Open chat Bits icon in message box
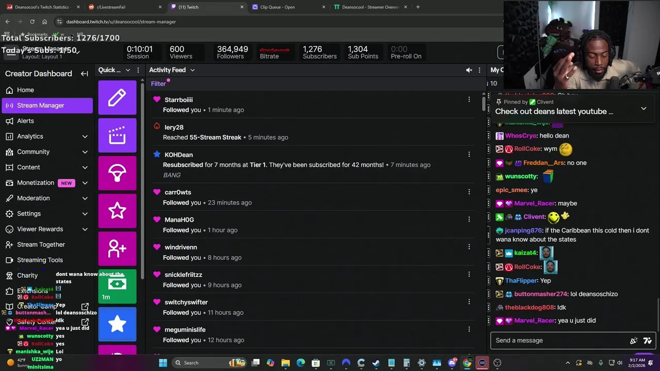This screenshot has width=660, height=371. 634,341
